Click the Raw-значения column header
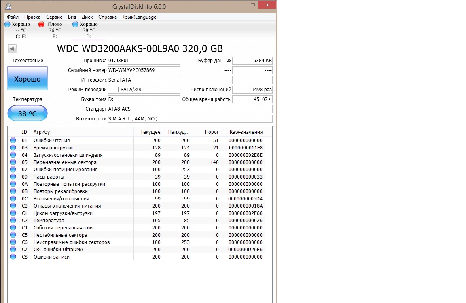Image resolution: width=466 pixels, height=303 pixels. [x=243, y=132]
